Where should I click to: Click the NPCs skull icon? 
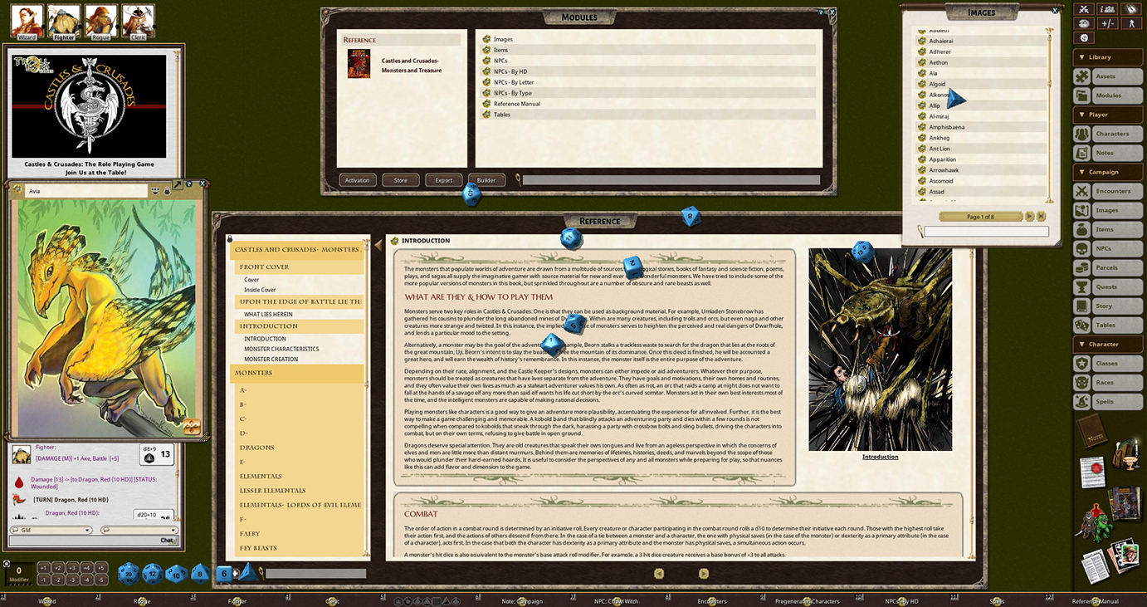(1081, 248)
